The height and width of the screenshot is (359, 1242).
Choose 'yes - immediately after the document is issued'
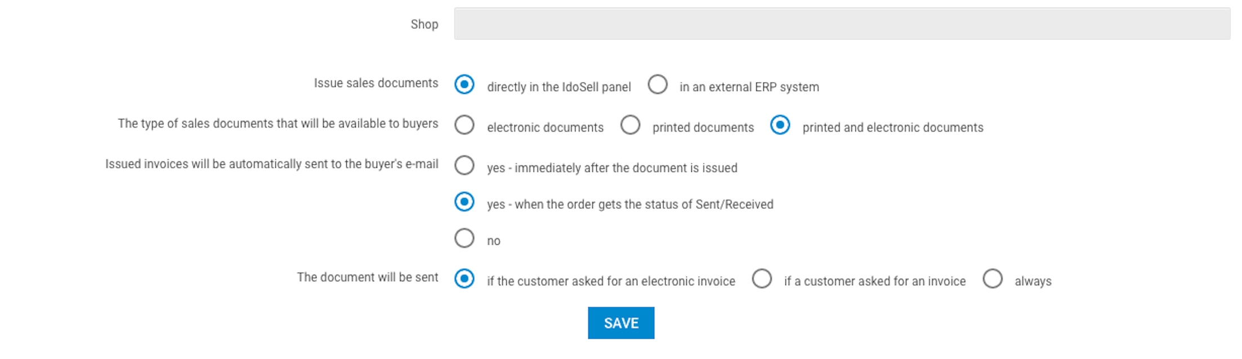pos(464,165)
